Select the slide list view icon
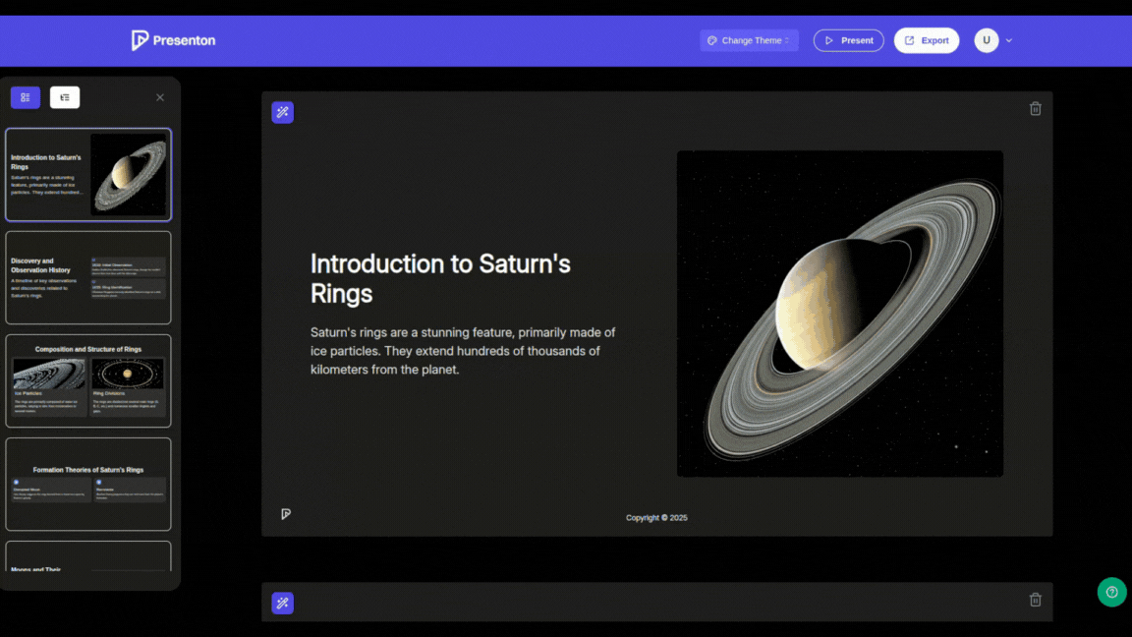This screenshot has width=1132, height=637. coord(25,96)
